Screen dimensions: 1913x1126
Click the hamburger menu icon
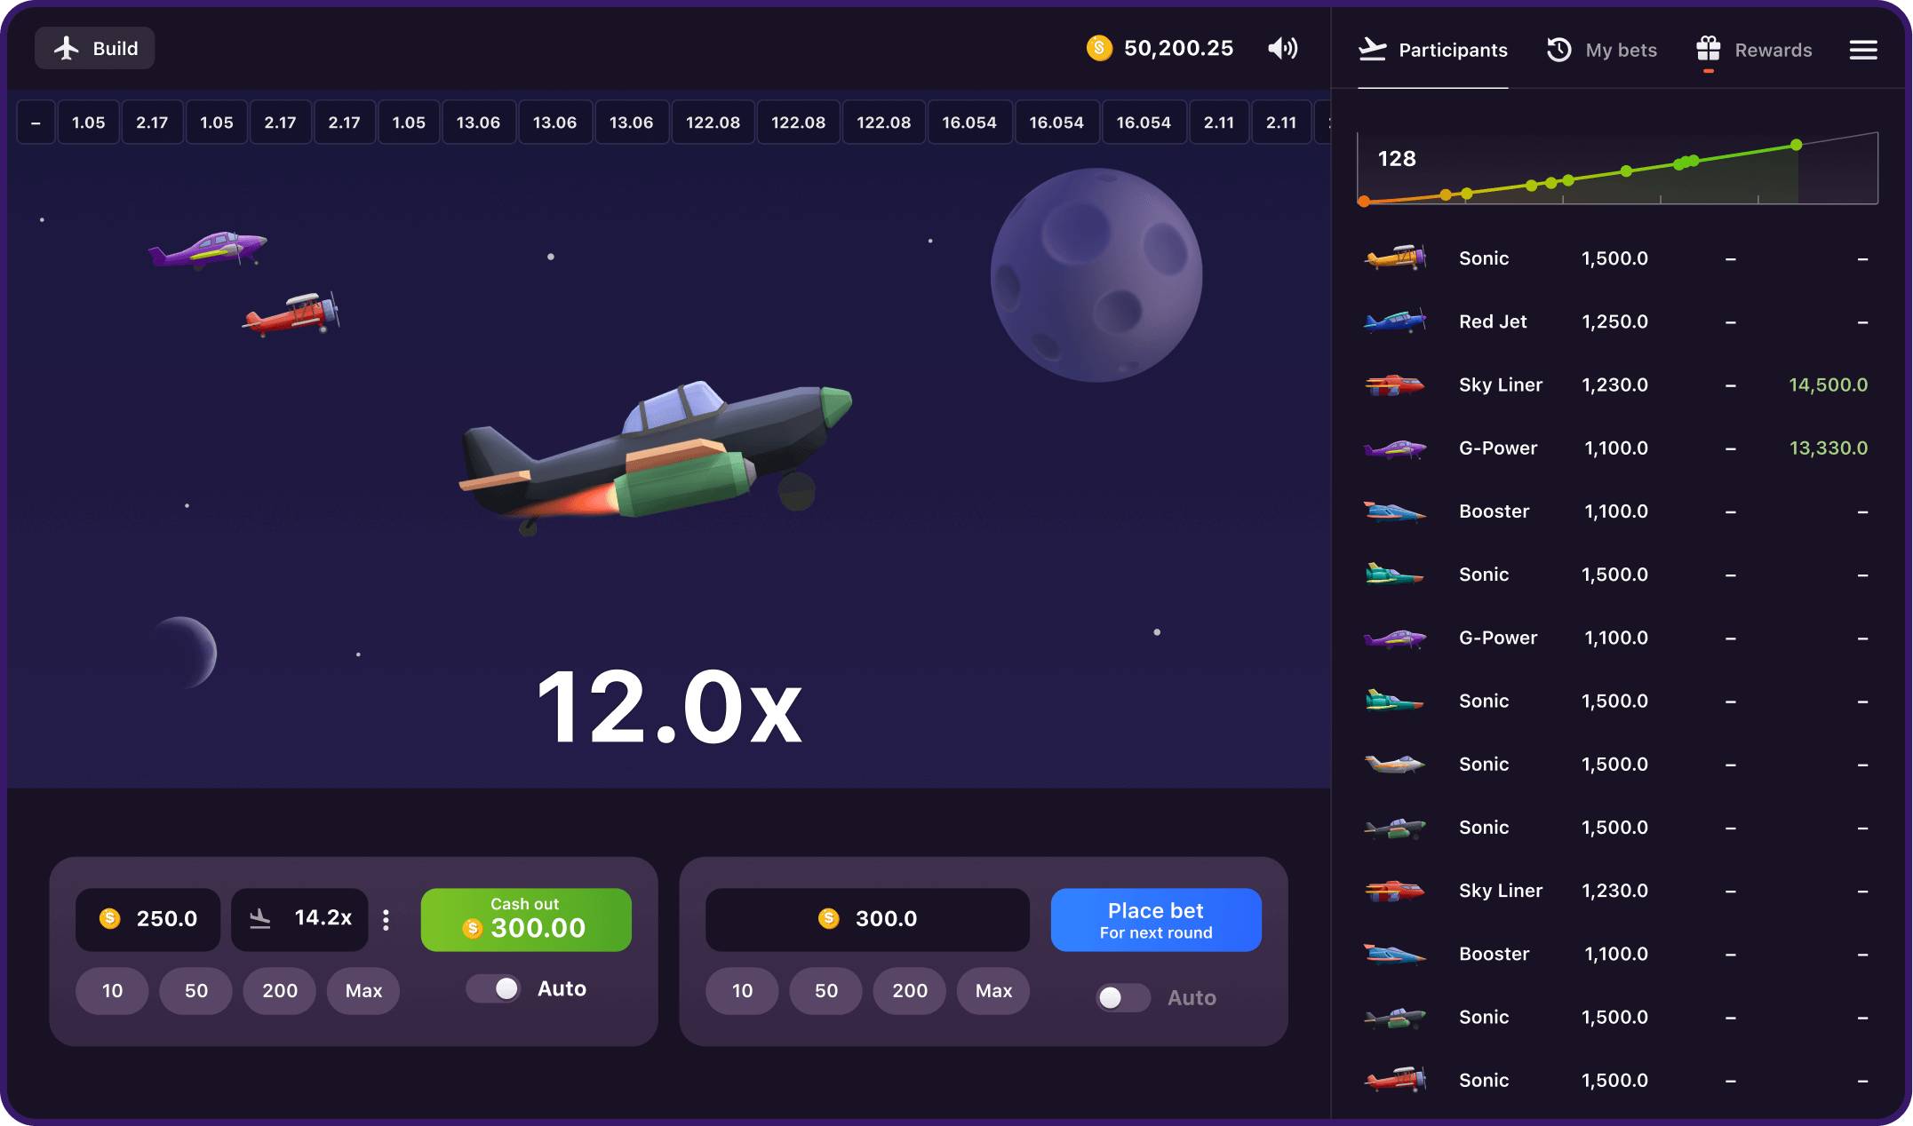point(1865,50)
